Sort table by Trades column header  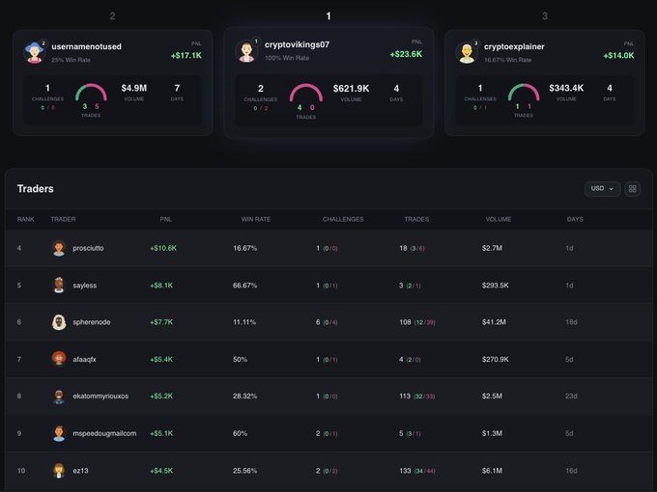click(x=416, y=219)
